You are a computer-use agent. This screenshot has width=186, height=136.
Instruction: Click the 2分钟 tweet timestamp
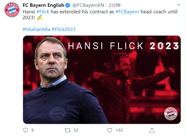point(114,5)
